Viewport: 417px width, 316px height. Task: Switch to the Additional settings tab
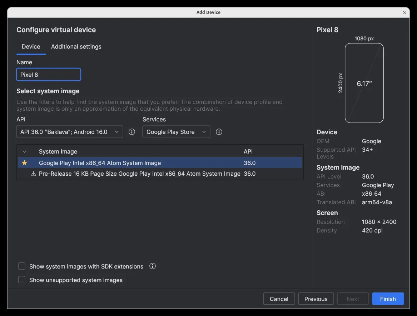(x=76, y=46)
